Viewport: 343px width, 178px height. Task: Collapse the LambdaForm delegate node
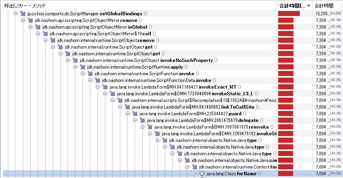point(135,120)
